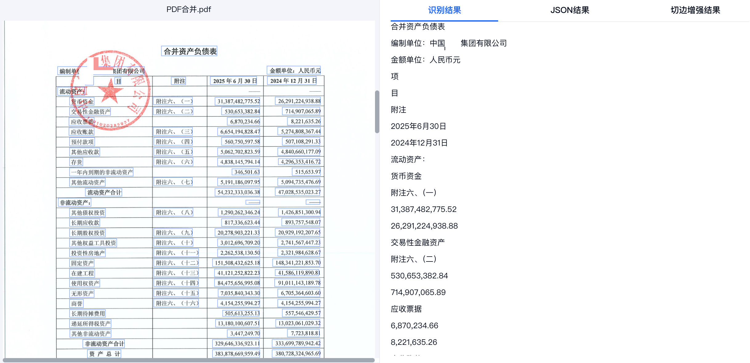Viewport: 750px width, 363px height.
Task: Click the 附注六、(十六) note box in PDF
Action: (177, 303)
